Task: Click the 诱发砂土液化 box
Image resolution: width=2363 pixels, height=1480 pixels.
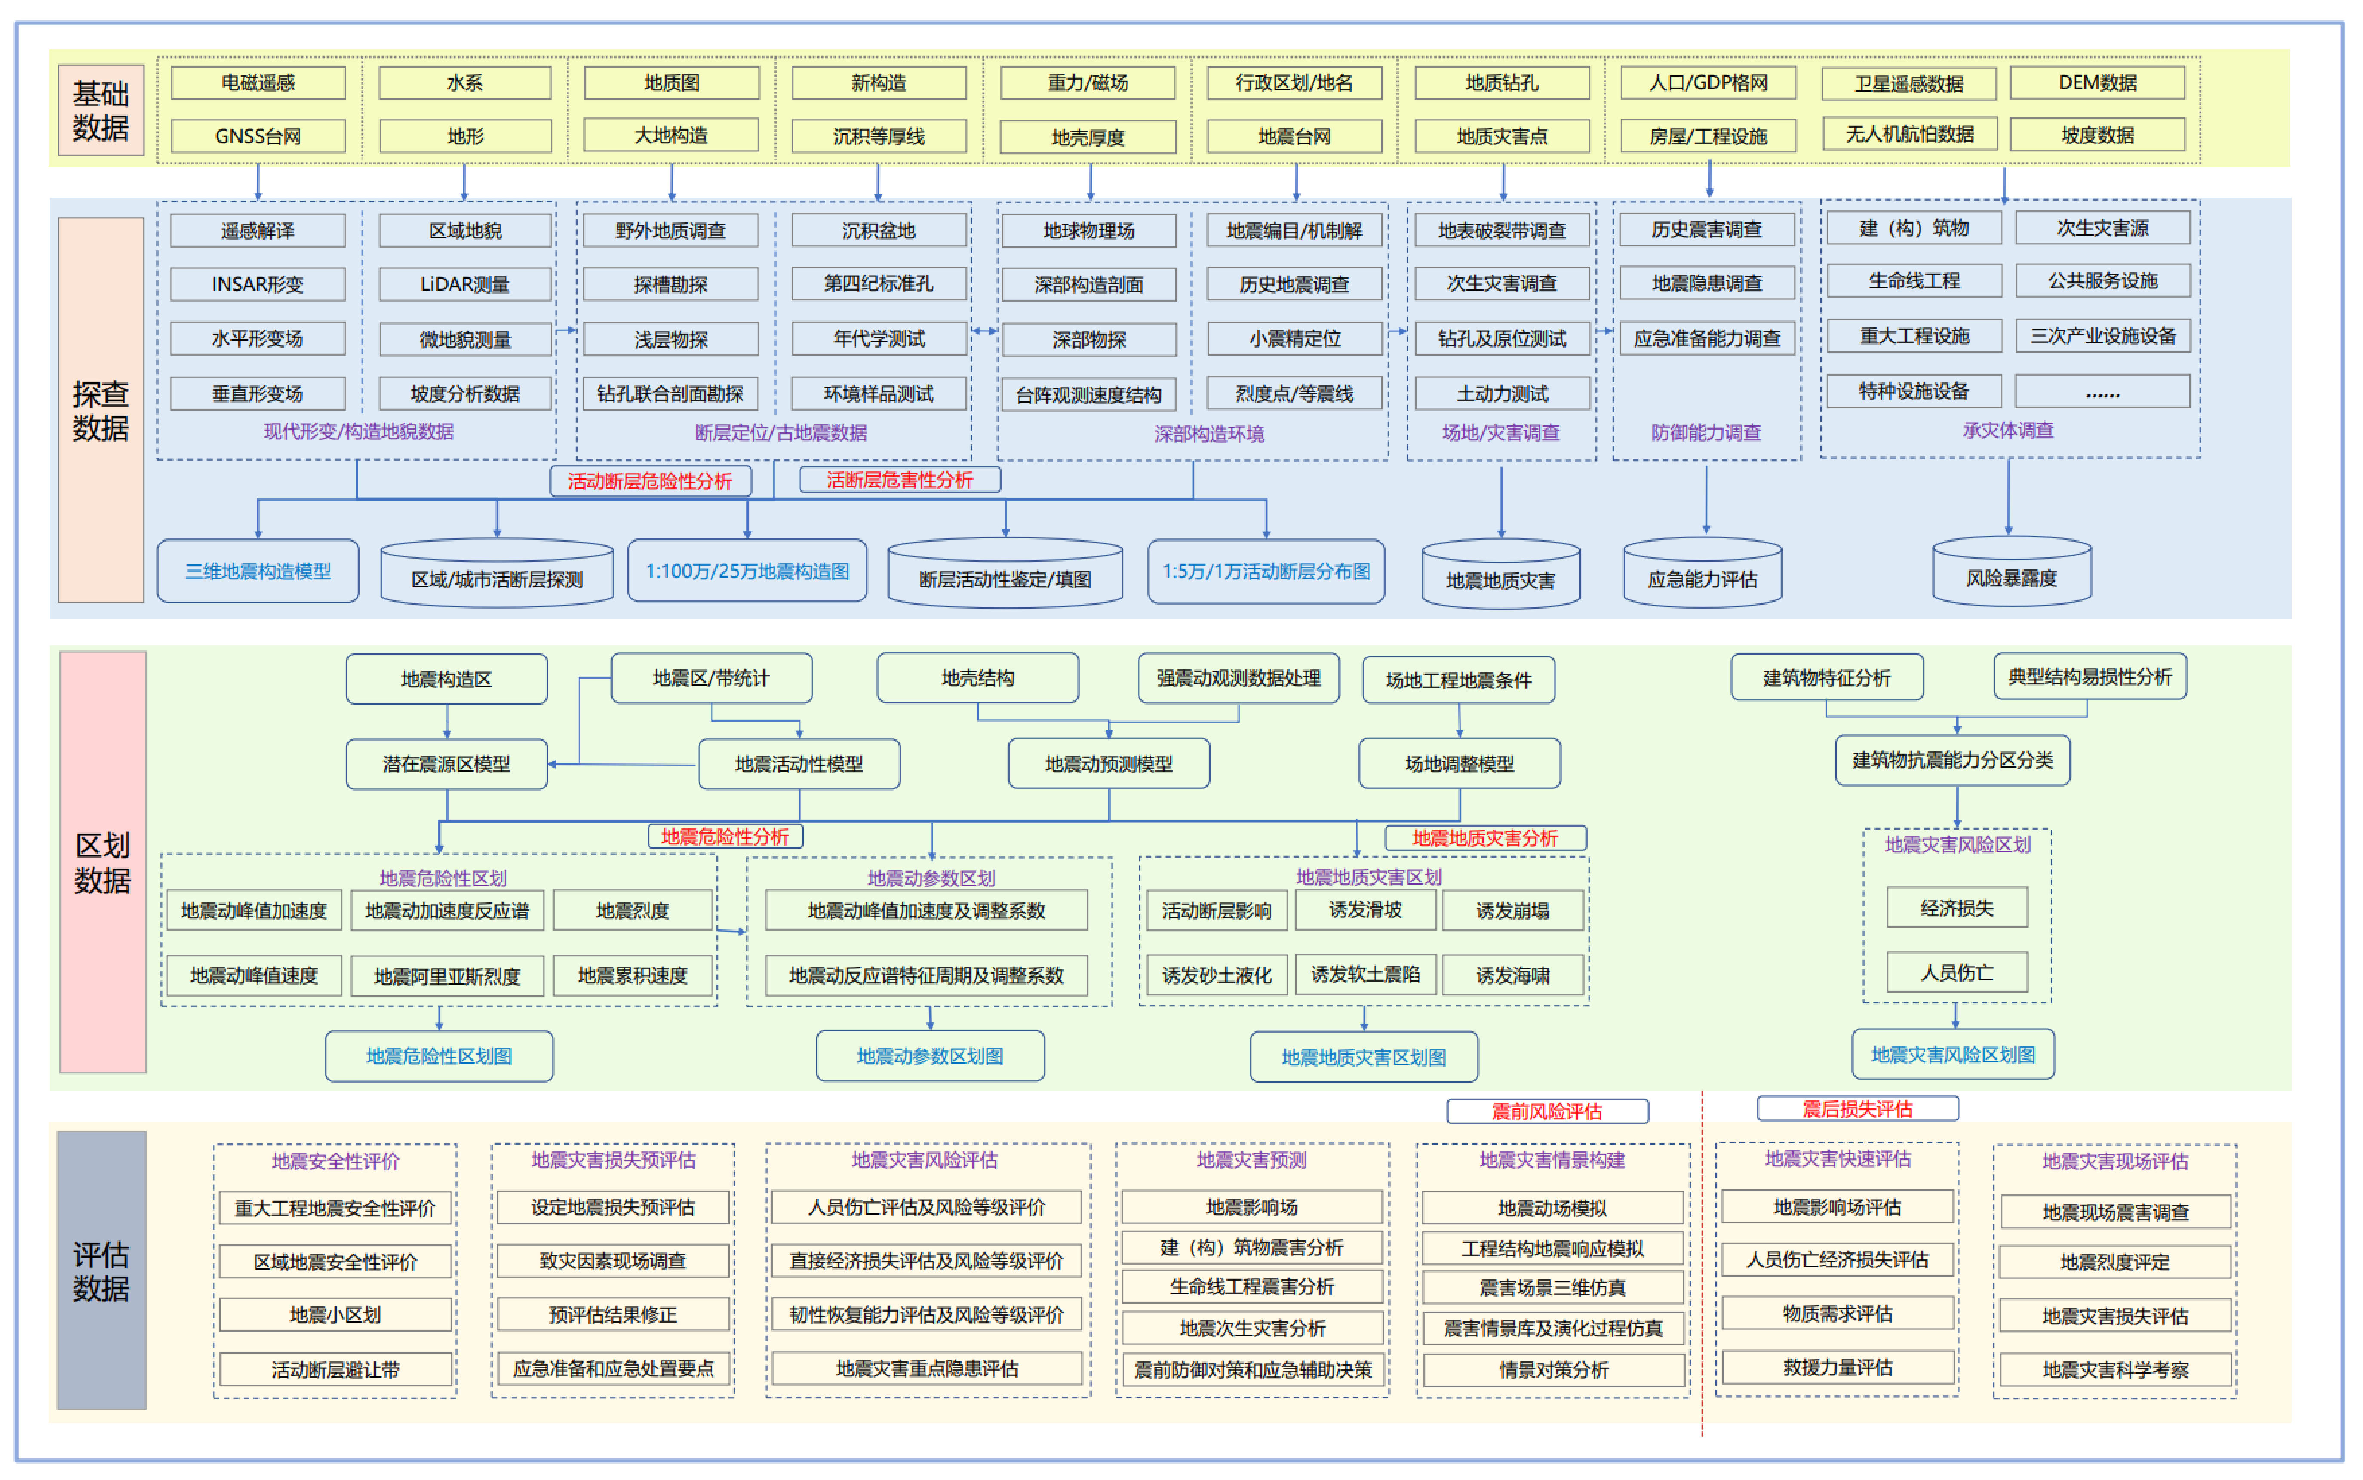Action: [1217, 975]
